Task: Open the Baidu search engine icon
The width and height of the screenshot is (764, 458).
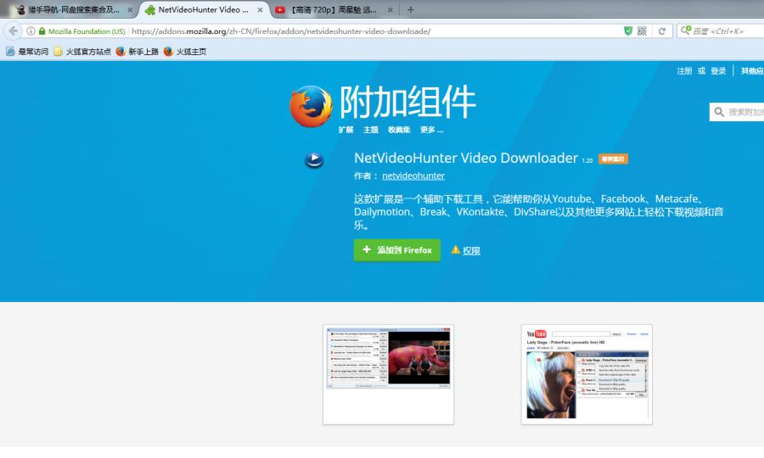Action: coord(686,31)
